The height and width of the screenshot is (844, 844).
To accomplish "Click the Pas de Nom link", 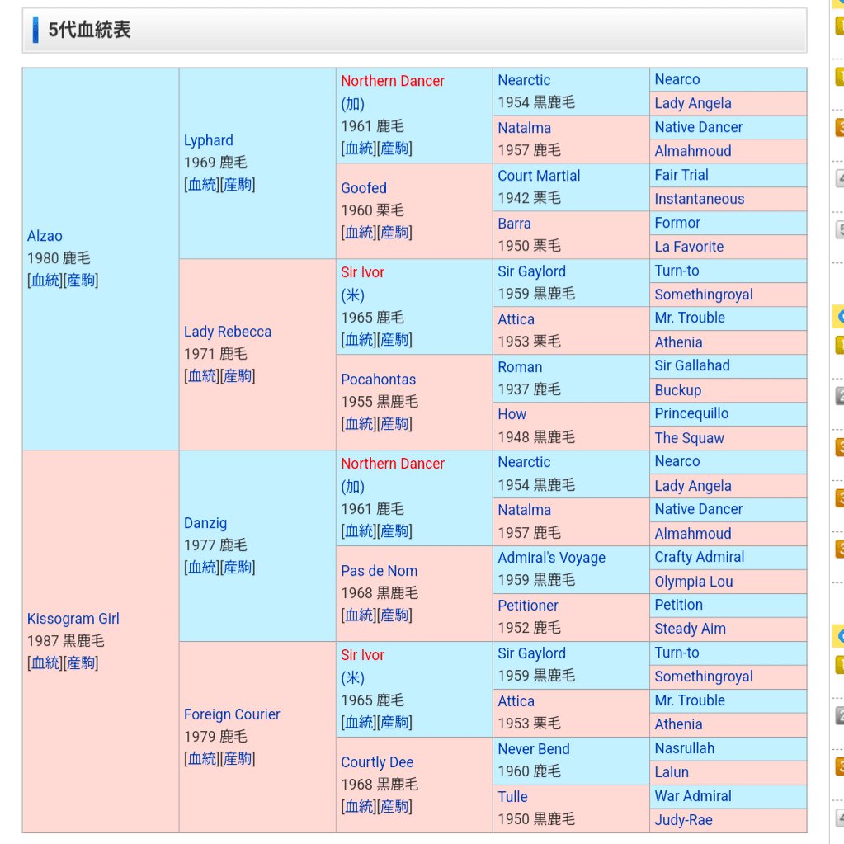I will pos(379,571).
